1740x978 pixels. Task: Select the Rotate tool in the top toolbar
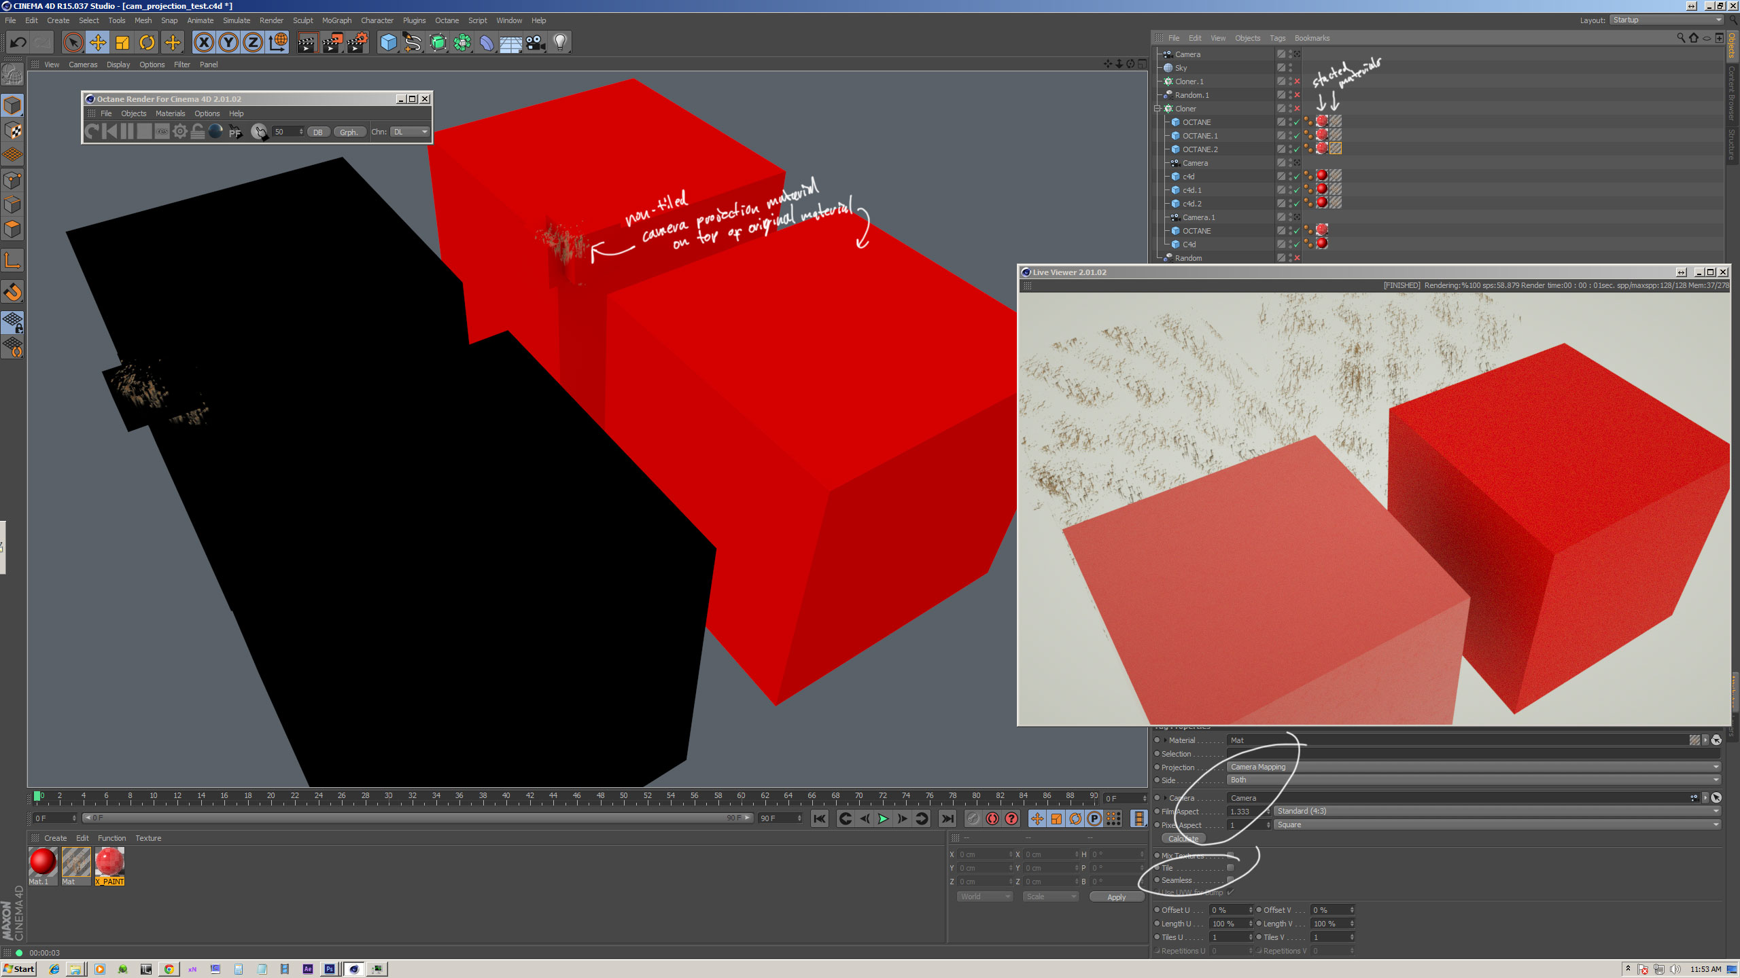tap(147, 43)
